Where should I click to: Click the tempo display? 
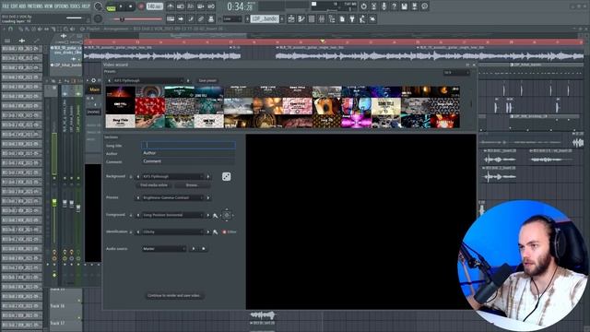click(154, 6)
